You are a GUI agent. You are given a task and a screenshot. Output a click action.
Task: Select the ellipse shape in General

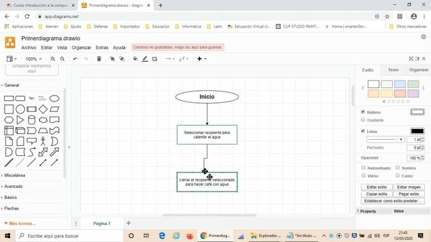click(x=55, y=98)
